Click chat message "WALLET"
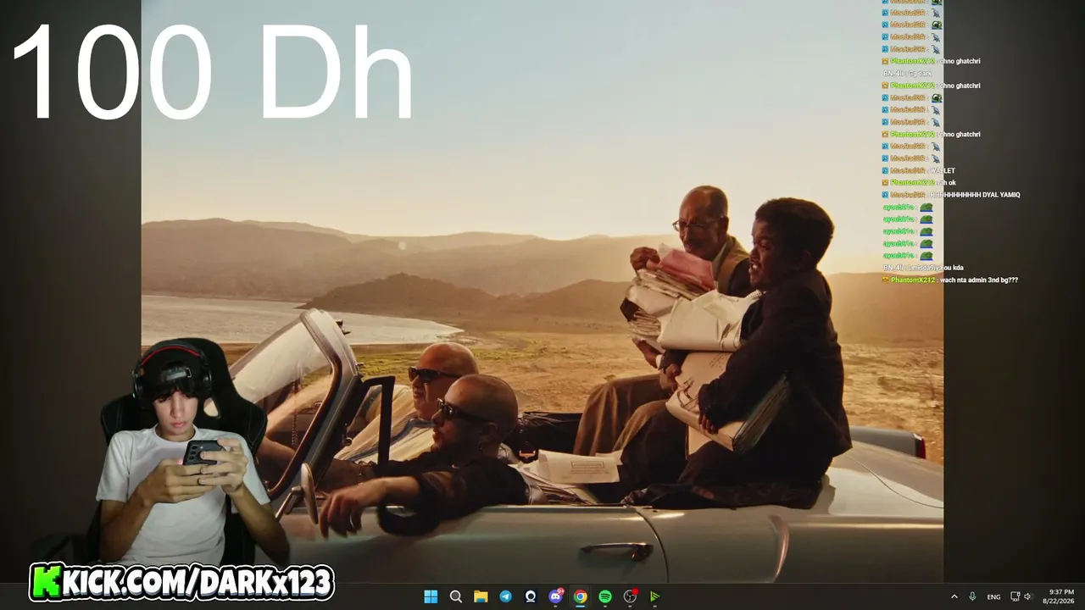1085x610 pixels. tap(943, 171)
